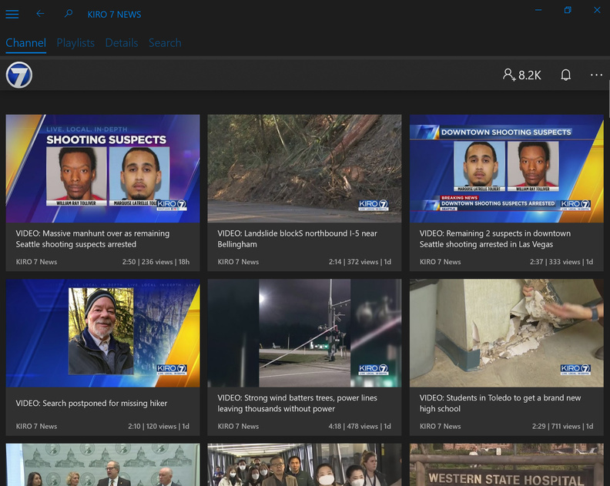Switch to the Playlists tab
This screenshot has height=486, width=610.
point(75,43)
